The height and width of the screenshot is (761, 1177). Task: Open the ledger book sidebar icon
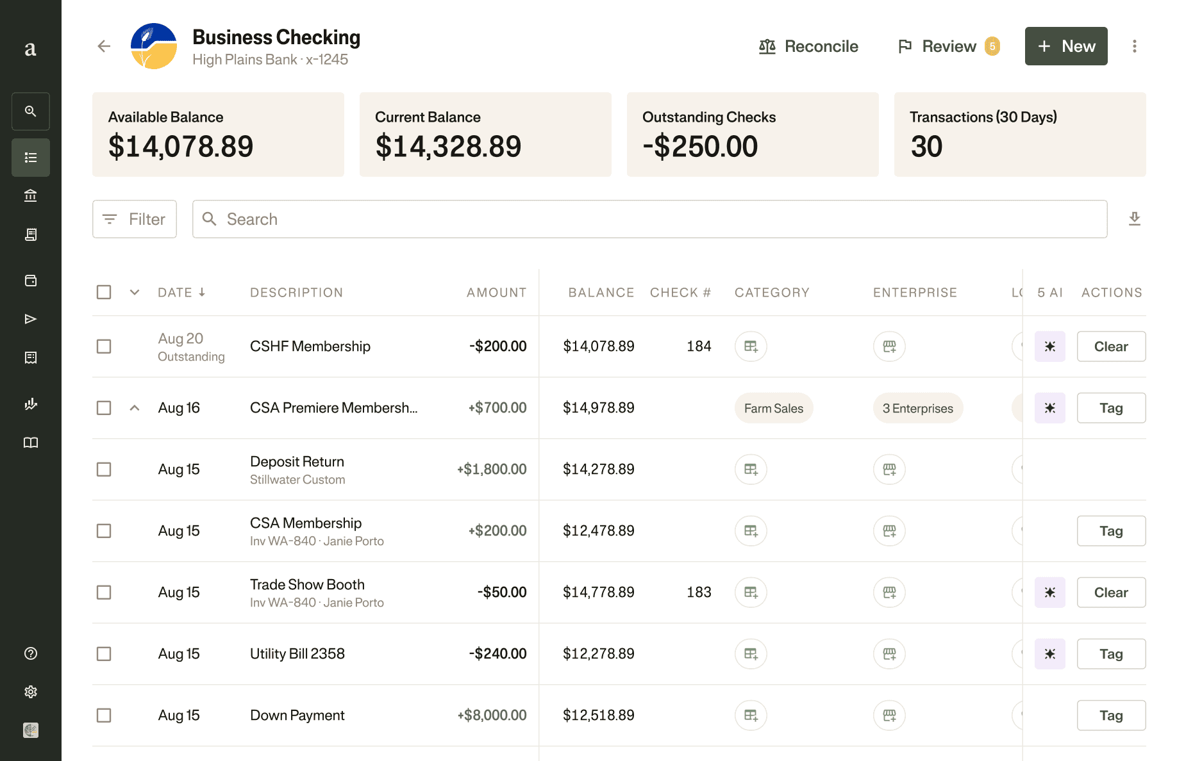coord(30,442)
